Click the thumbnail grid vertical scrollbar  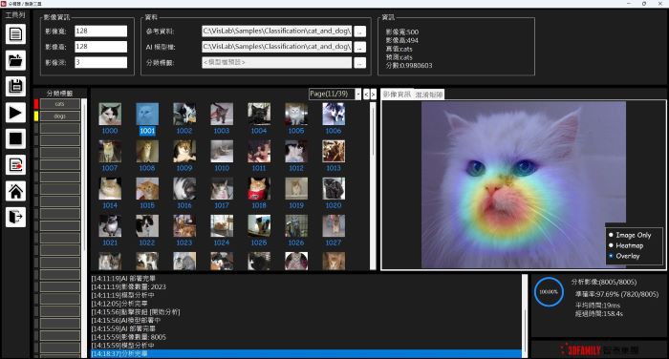(373, 185)
